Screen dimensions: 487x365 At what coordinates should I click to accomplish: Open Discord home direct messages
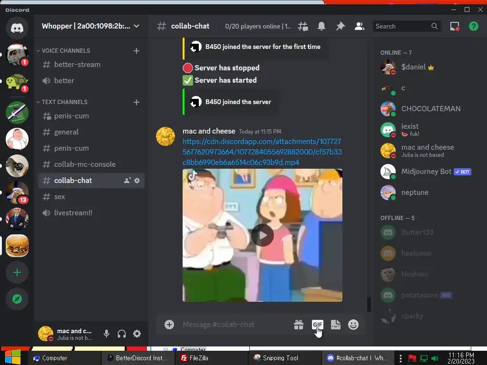point(17,28)
